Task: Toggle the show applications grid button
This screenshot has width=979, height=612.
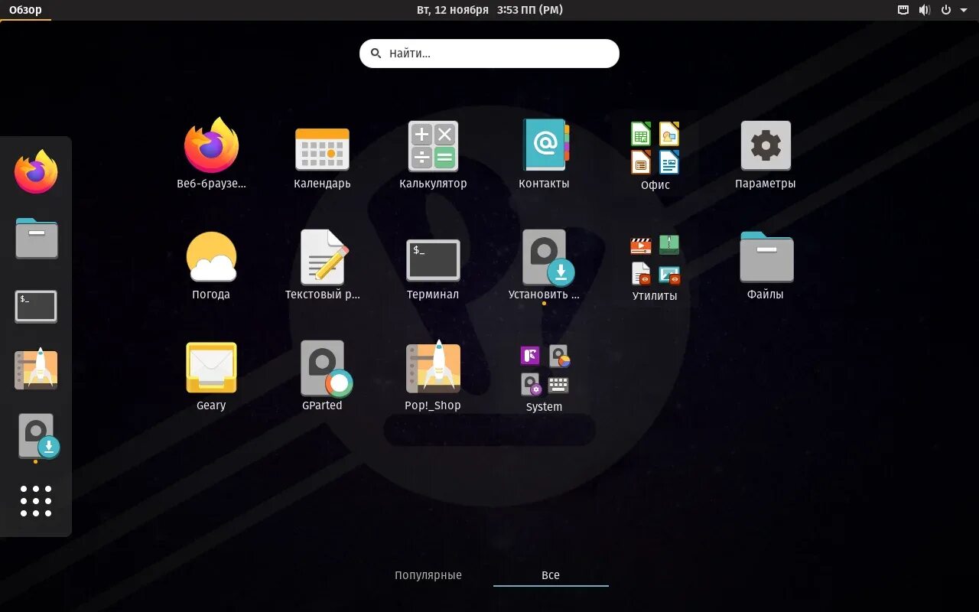Action: pyautogui.click(x=36, y=501)
